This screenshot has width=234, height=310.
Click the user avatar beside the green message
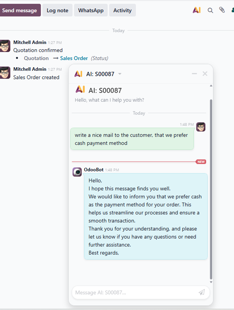(x=201, y=127)
